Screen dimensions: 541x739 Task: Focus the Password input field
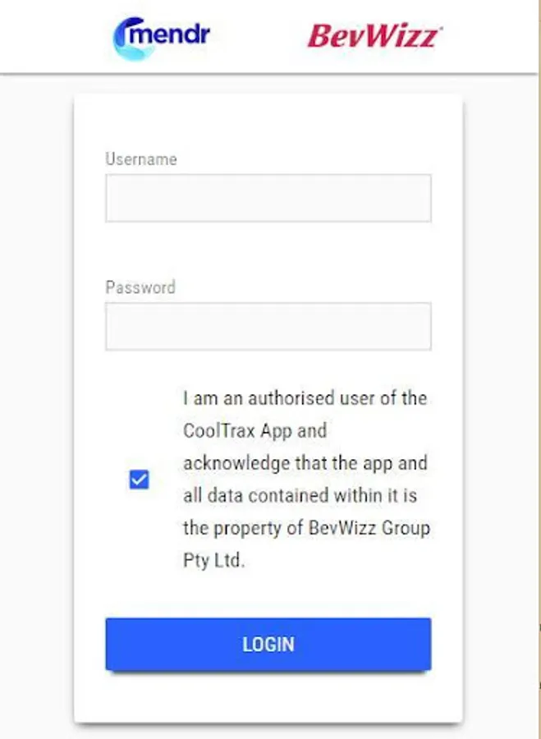(268, 326)
